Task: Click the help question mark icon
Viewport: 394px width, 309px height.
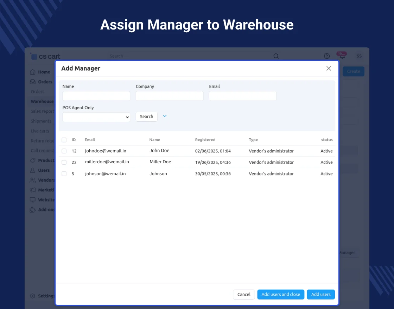Action: (327, 56)
